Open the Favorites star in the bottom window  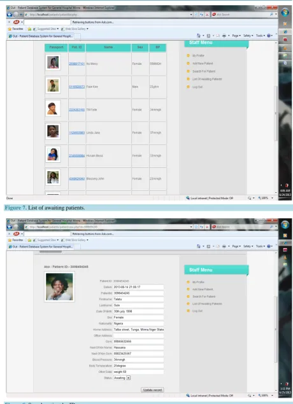pyautogui.click(x=10, y=240)
